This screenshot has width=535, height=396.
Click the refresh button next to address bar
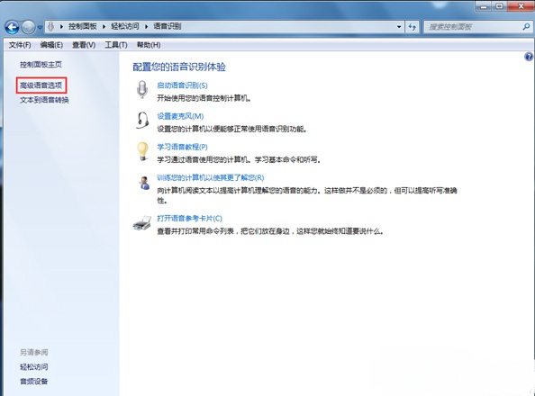click(x=413, y=27)
